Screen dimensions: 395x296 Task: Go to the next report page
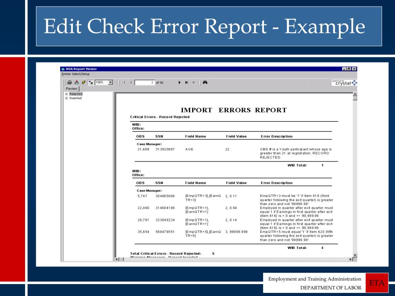tap(179, 82)
